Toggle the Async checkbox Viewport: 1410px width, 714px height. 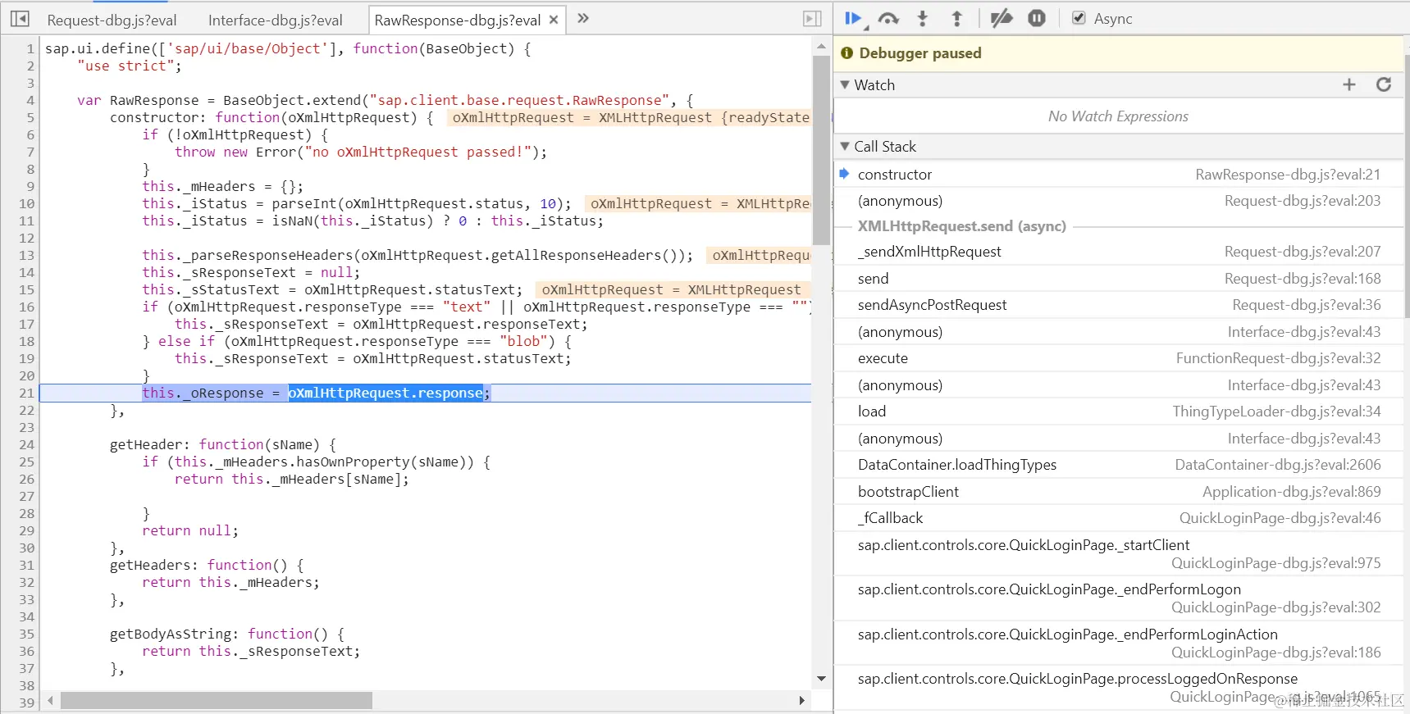1079,18
